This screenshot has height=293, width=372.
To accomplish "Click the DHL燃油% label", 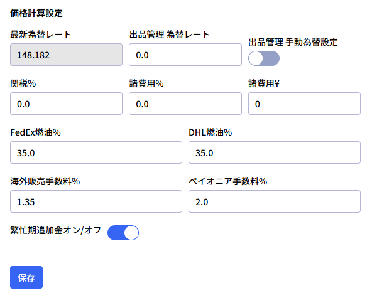I will [211, 132].
